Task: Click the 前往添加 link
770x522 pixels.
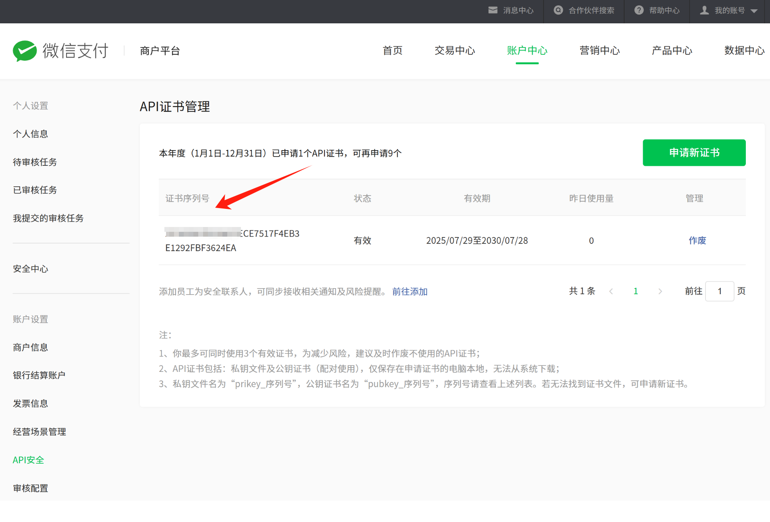Action: 410,291
